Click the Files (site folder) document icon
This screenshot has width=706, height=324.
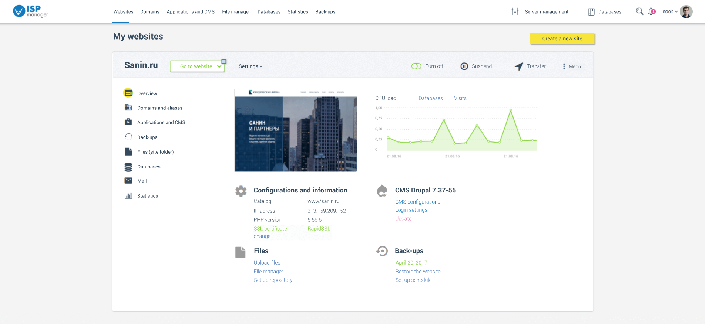[128, 151]
